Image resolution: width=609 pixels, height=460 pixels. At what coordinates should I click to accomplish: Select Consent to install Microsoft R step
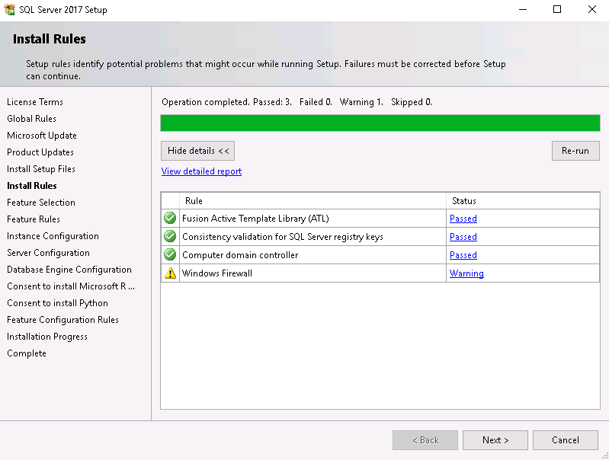pos(71,286)
